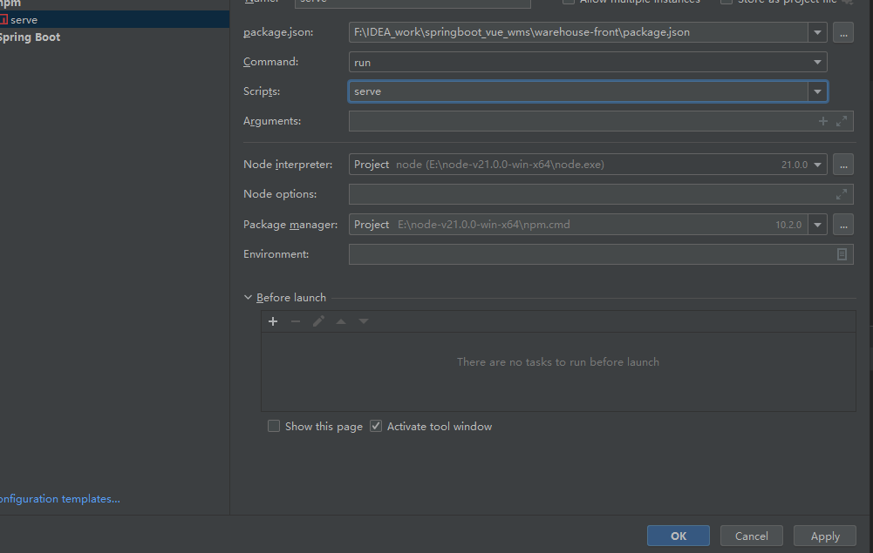Viewport: 873px width, 553px height.
Task: Browse for package.json with ellipsis button
Action: [x=843, y=32]
